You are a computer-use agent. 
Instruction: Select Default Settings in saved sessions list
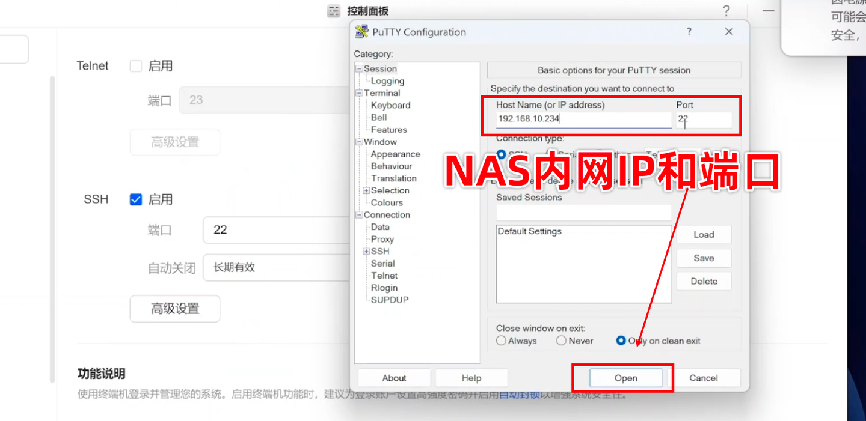pos(529,231)
